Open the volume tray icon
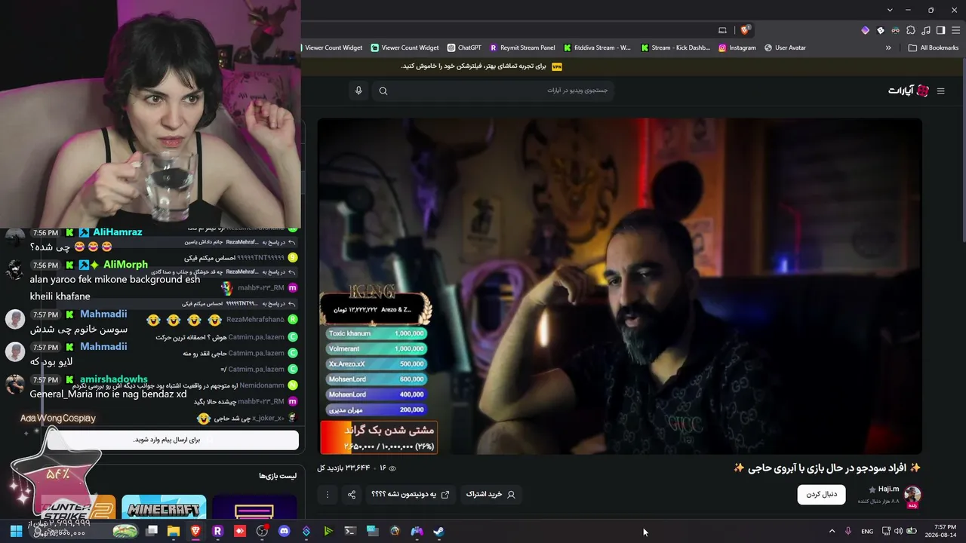 click(x=898, y=531)
